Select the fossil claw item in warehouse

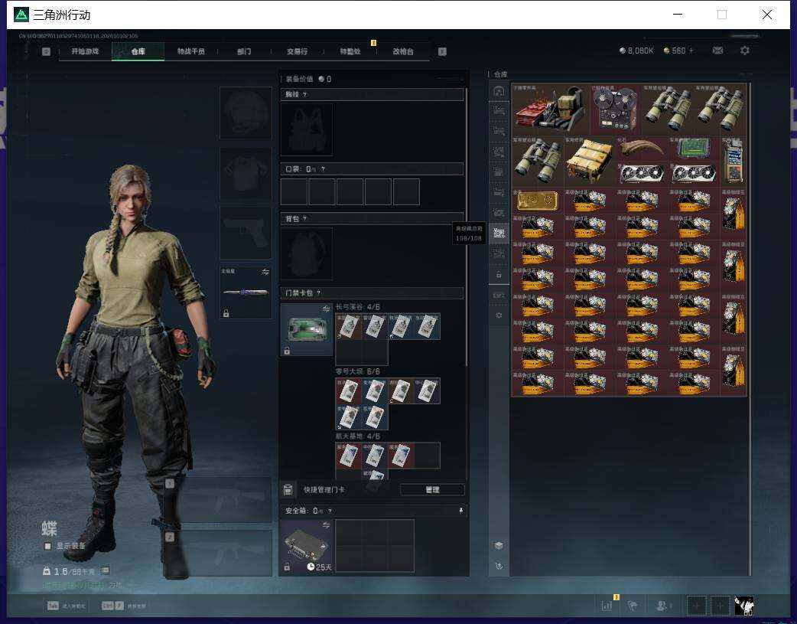click(x=642, y=148)
